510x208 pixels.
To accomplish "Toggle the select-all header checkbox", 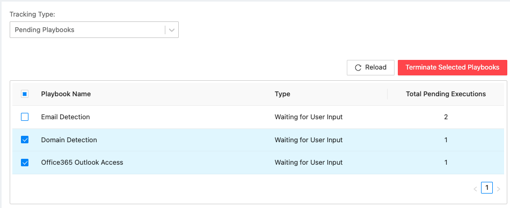I will click(x=25, y=94).
